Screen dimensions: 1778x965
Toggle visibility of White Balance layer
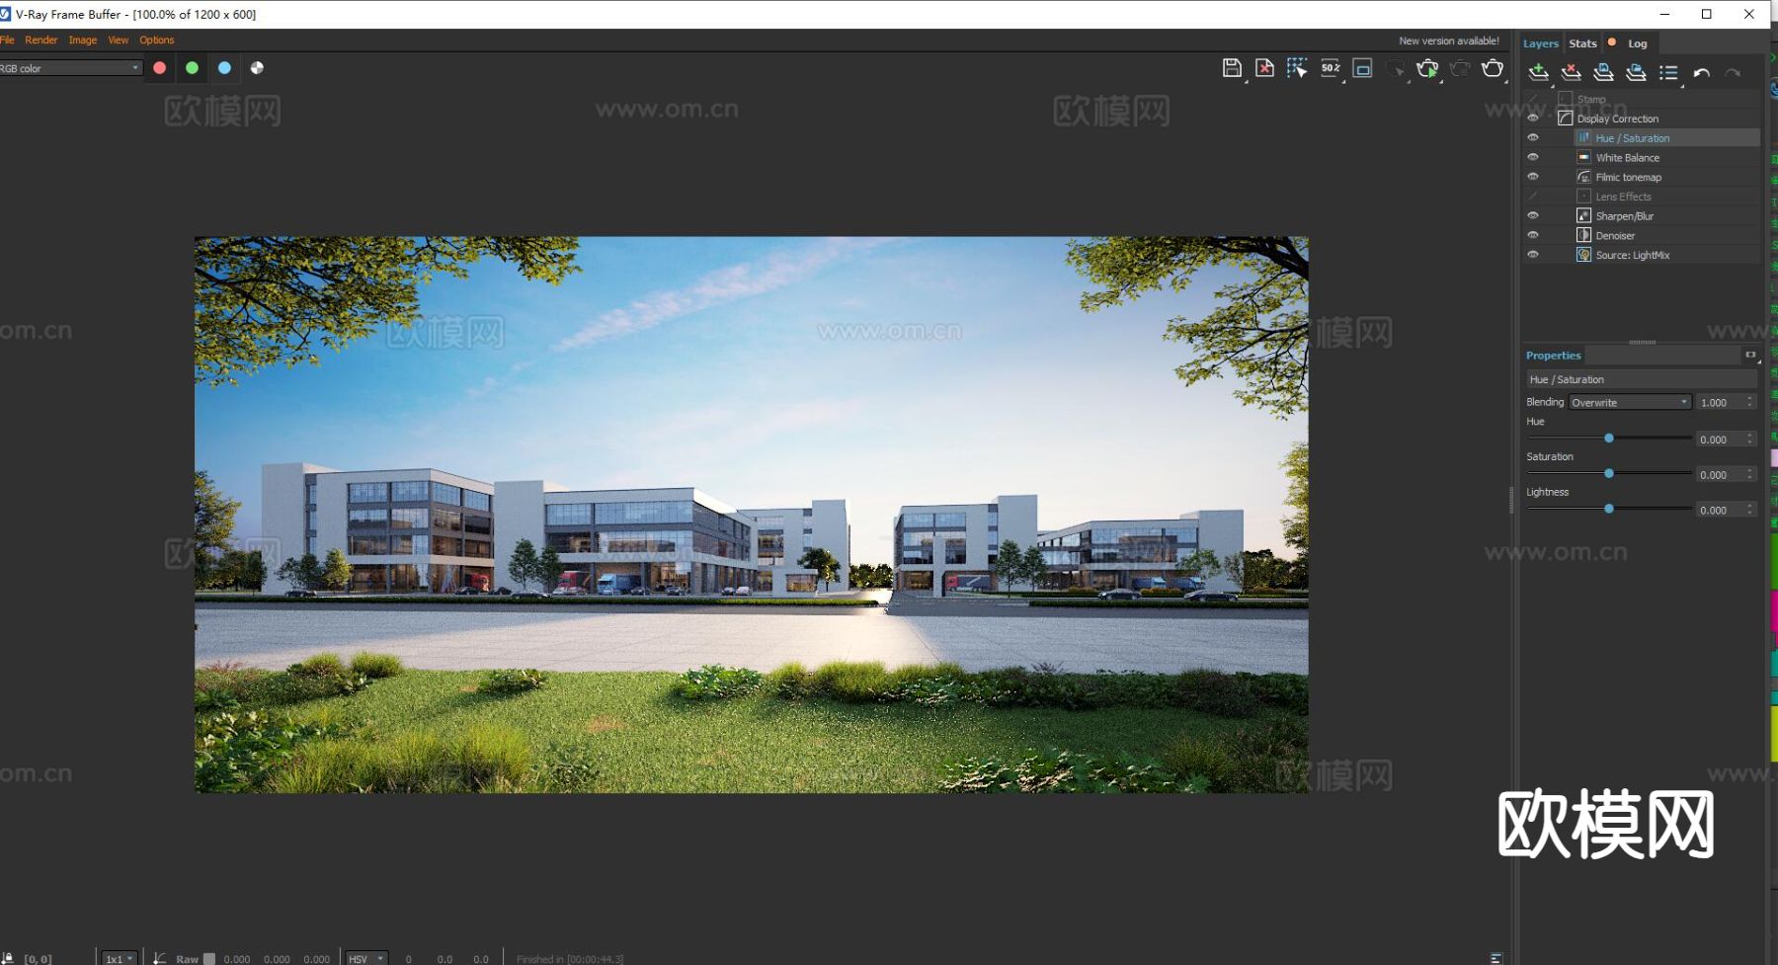click(x=1533, y=157)
